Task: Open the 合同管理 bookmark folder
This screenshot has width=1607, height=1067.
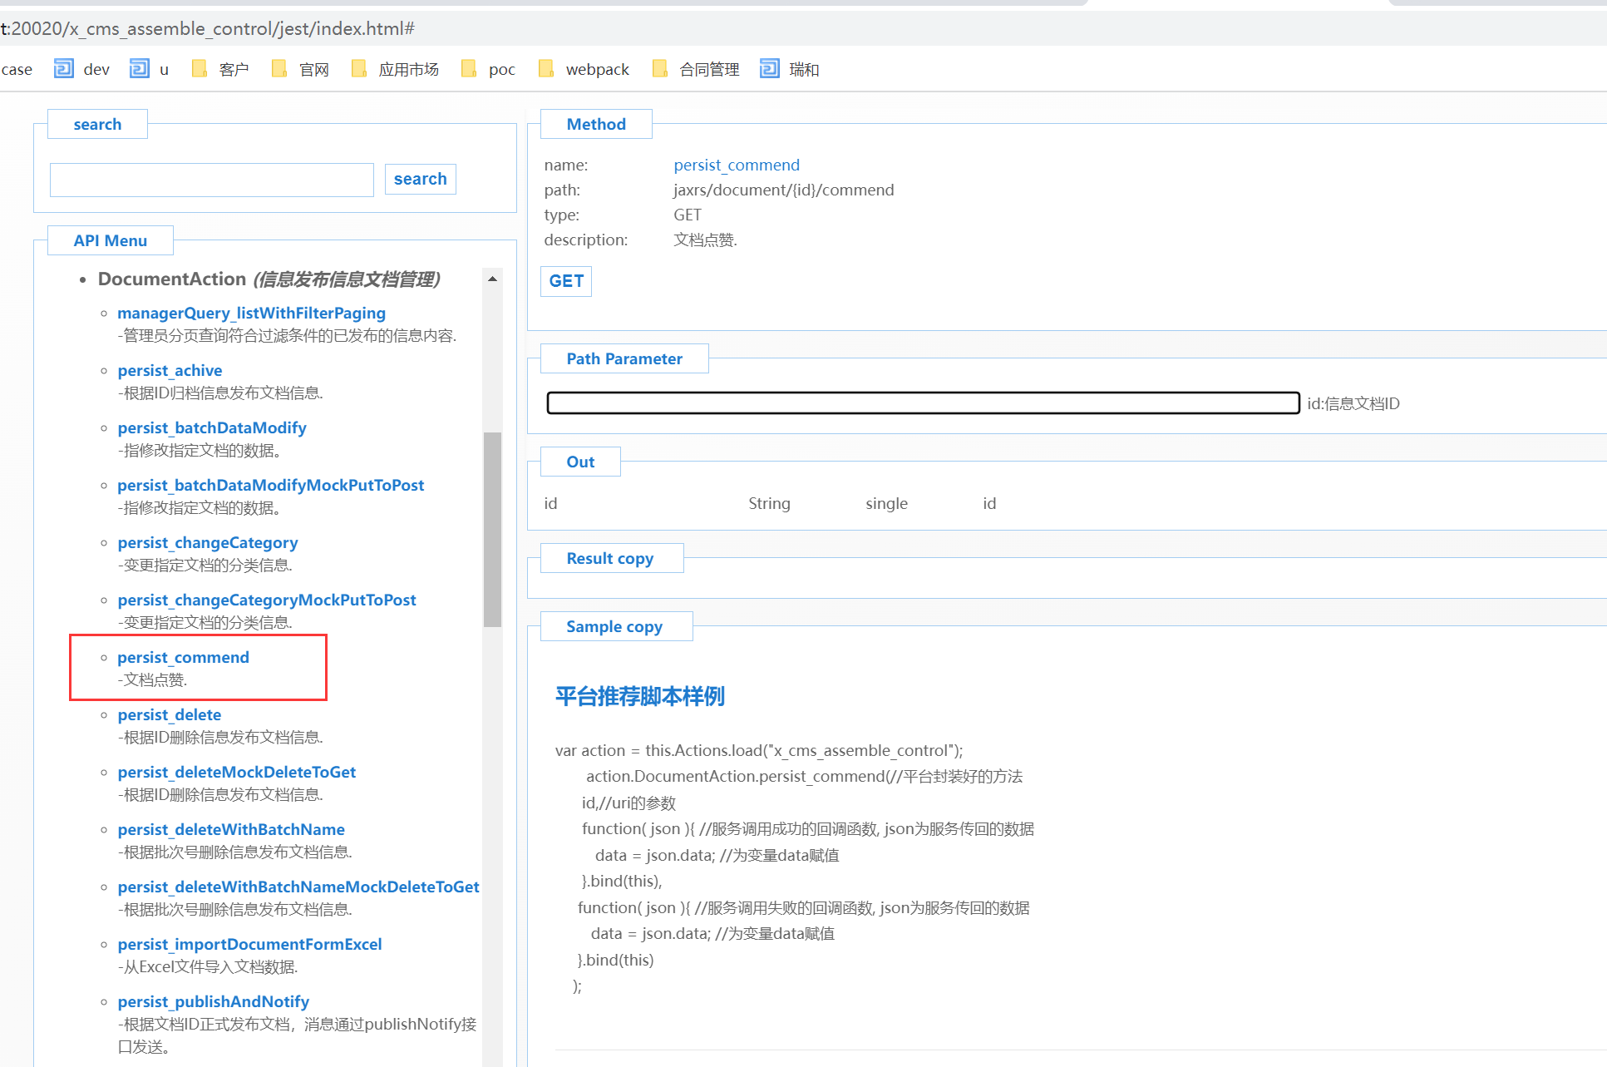Action: (x=660, y=69)
